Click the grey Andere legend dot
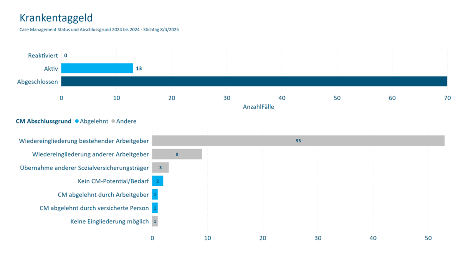 (x=113, y=121)
